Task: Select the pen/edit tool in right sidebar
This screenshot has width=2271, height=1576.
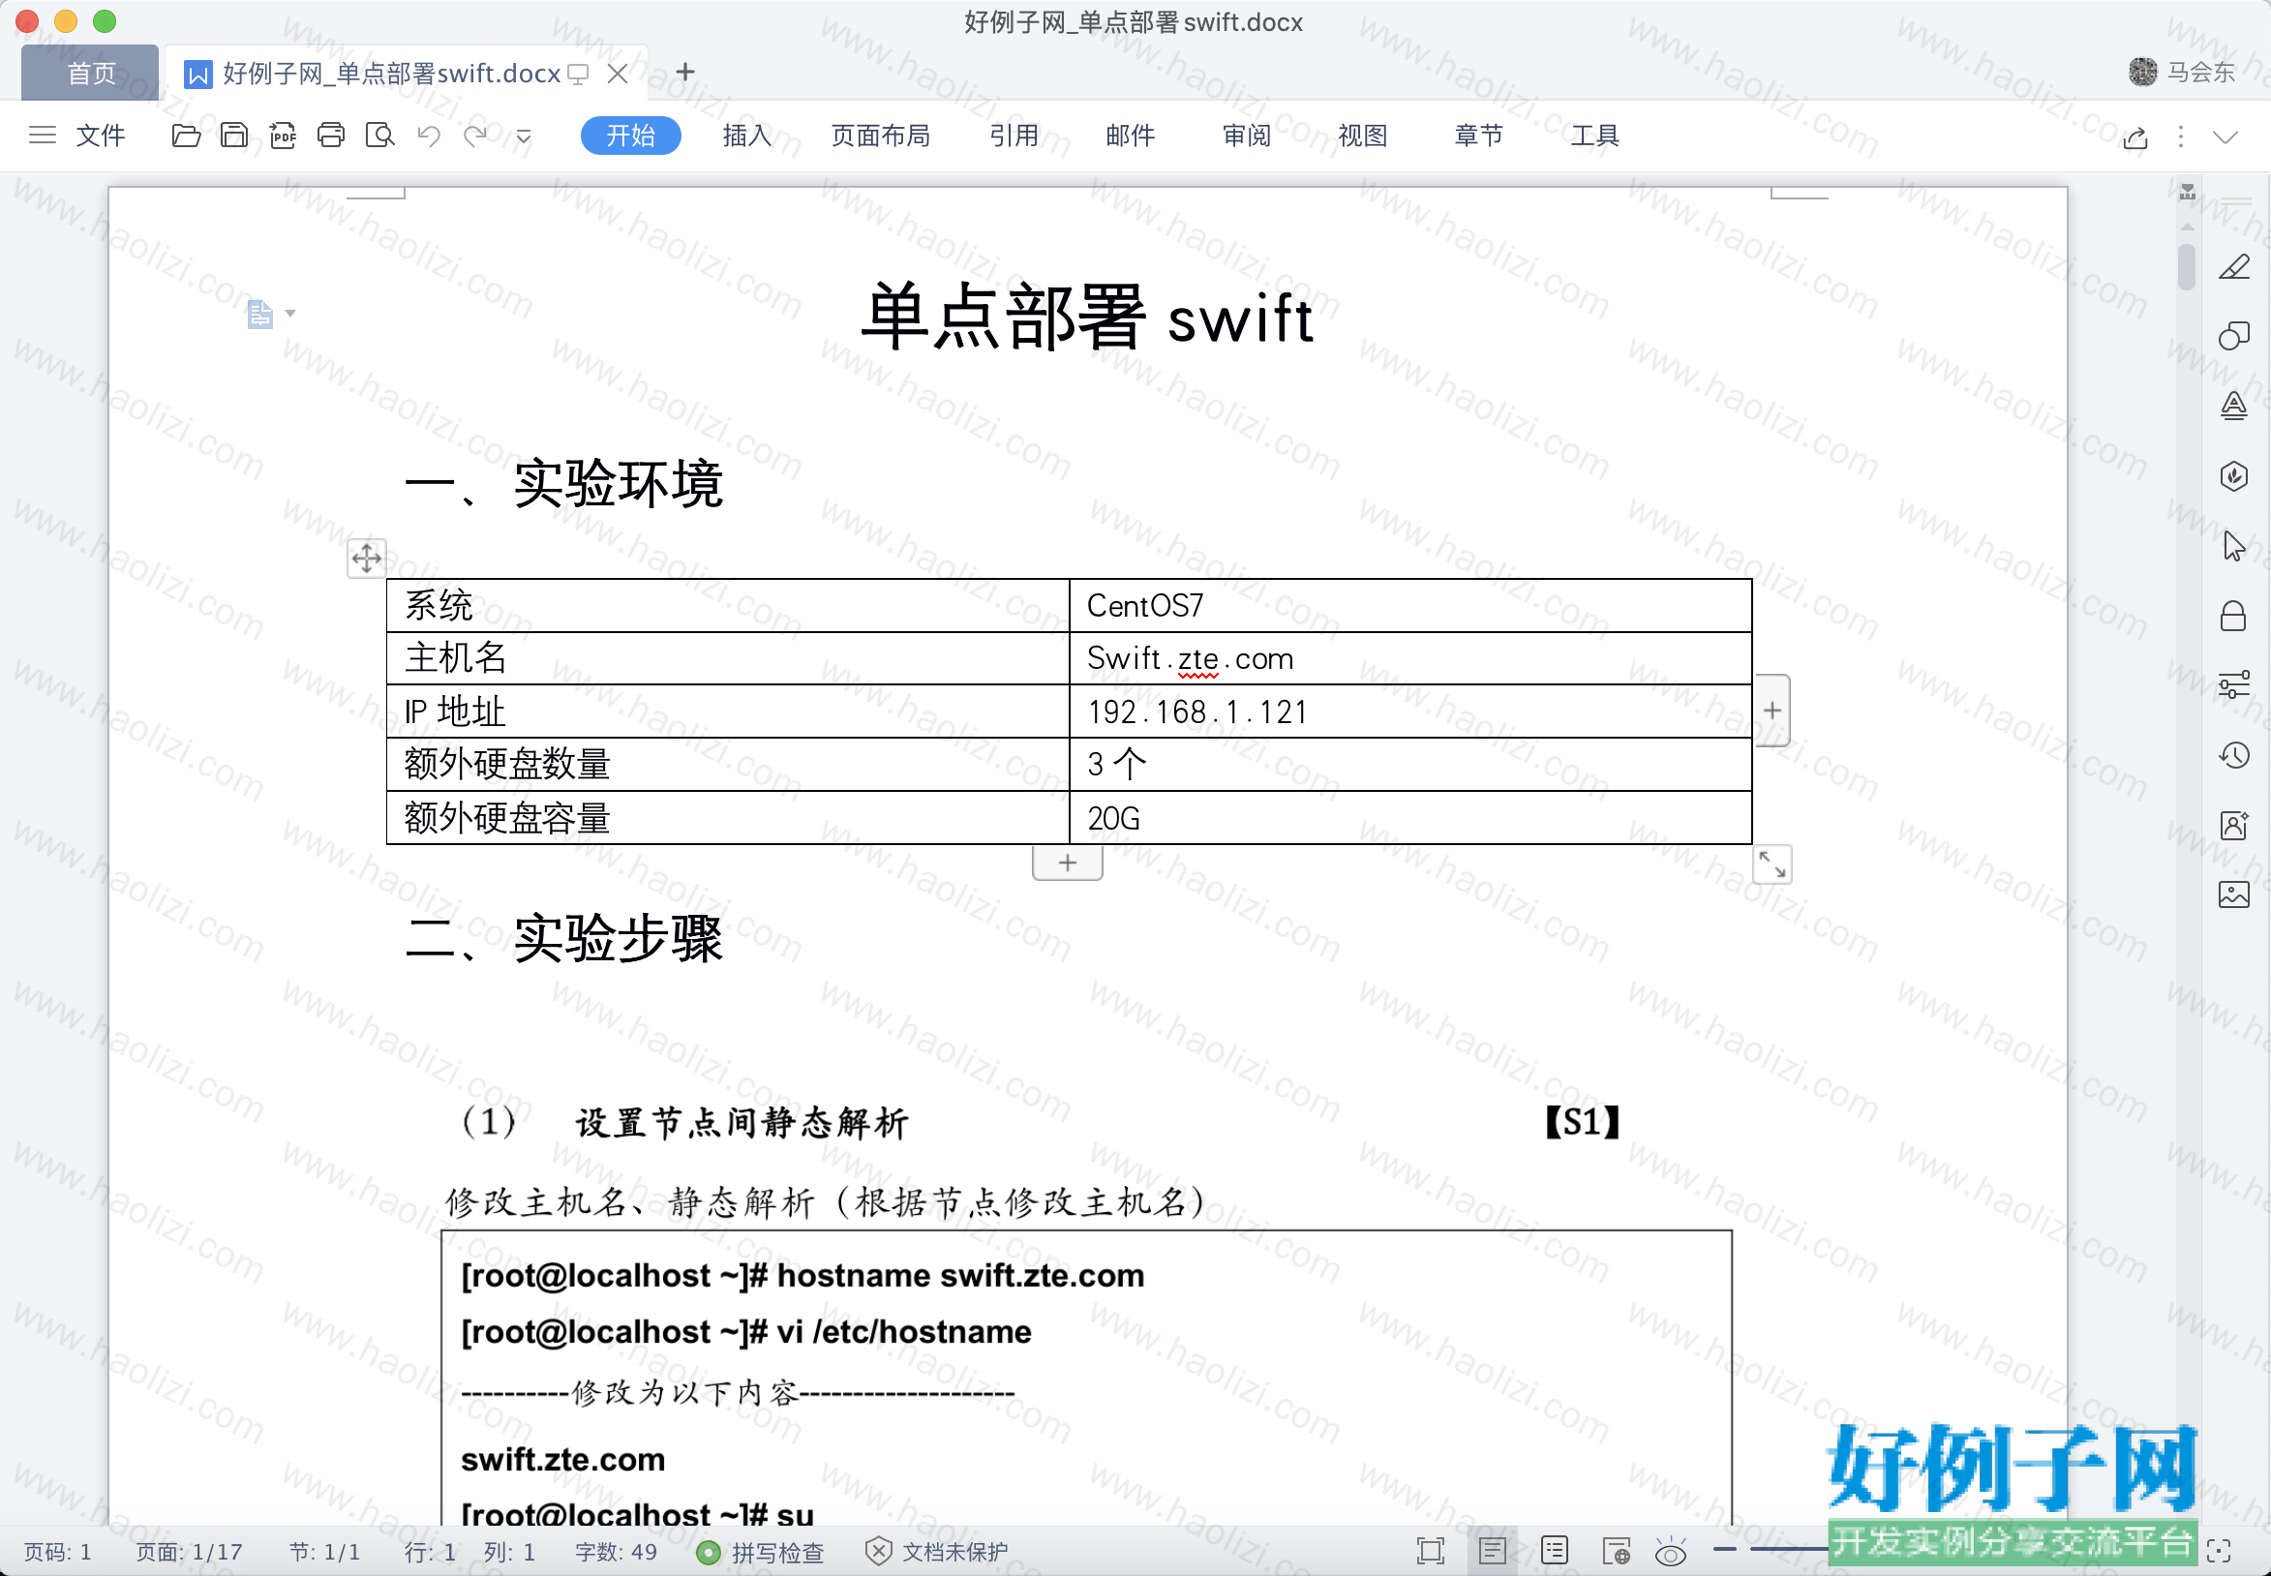Action: (x=2233, y=267)
